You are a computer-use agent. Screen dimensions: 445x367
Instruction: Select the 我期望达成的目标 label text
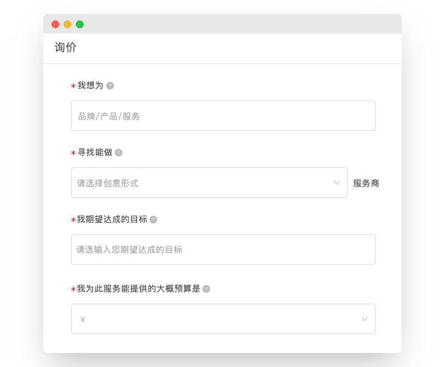point(112,220)
